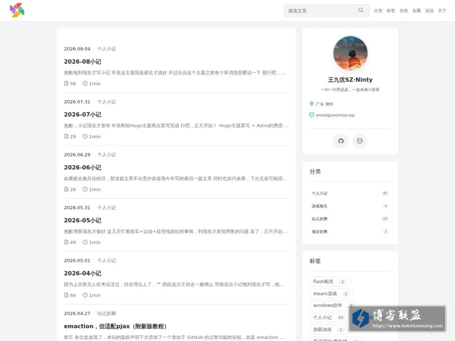This screenshot has height=341, width=455.
Task: Open the 2026-06小记 article
Action: coord(83,167)
